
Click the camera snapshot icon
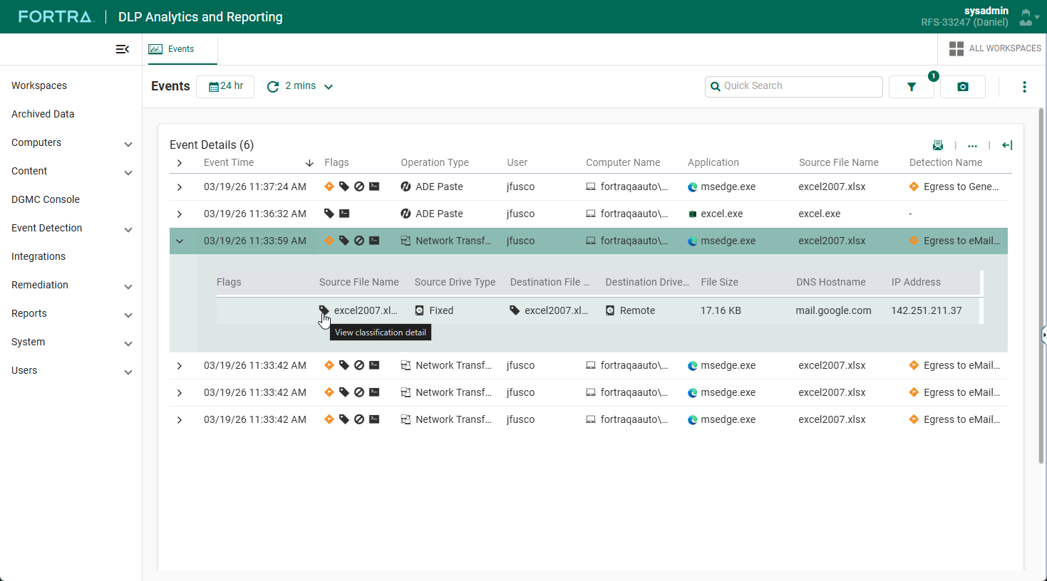963,87
